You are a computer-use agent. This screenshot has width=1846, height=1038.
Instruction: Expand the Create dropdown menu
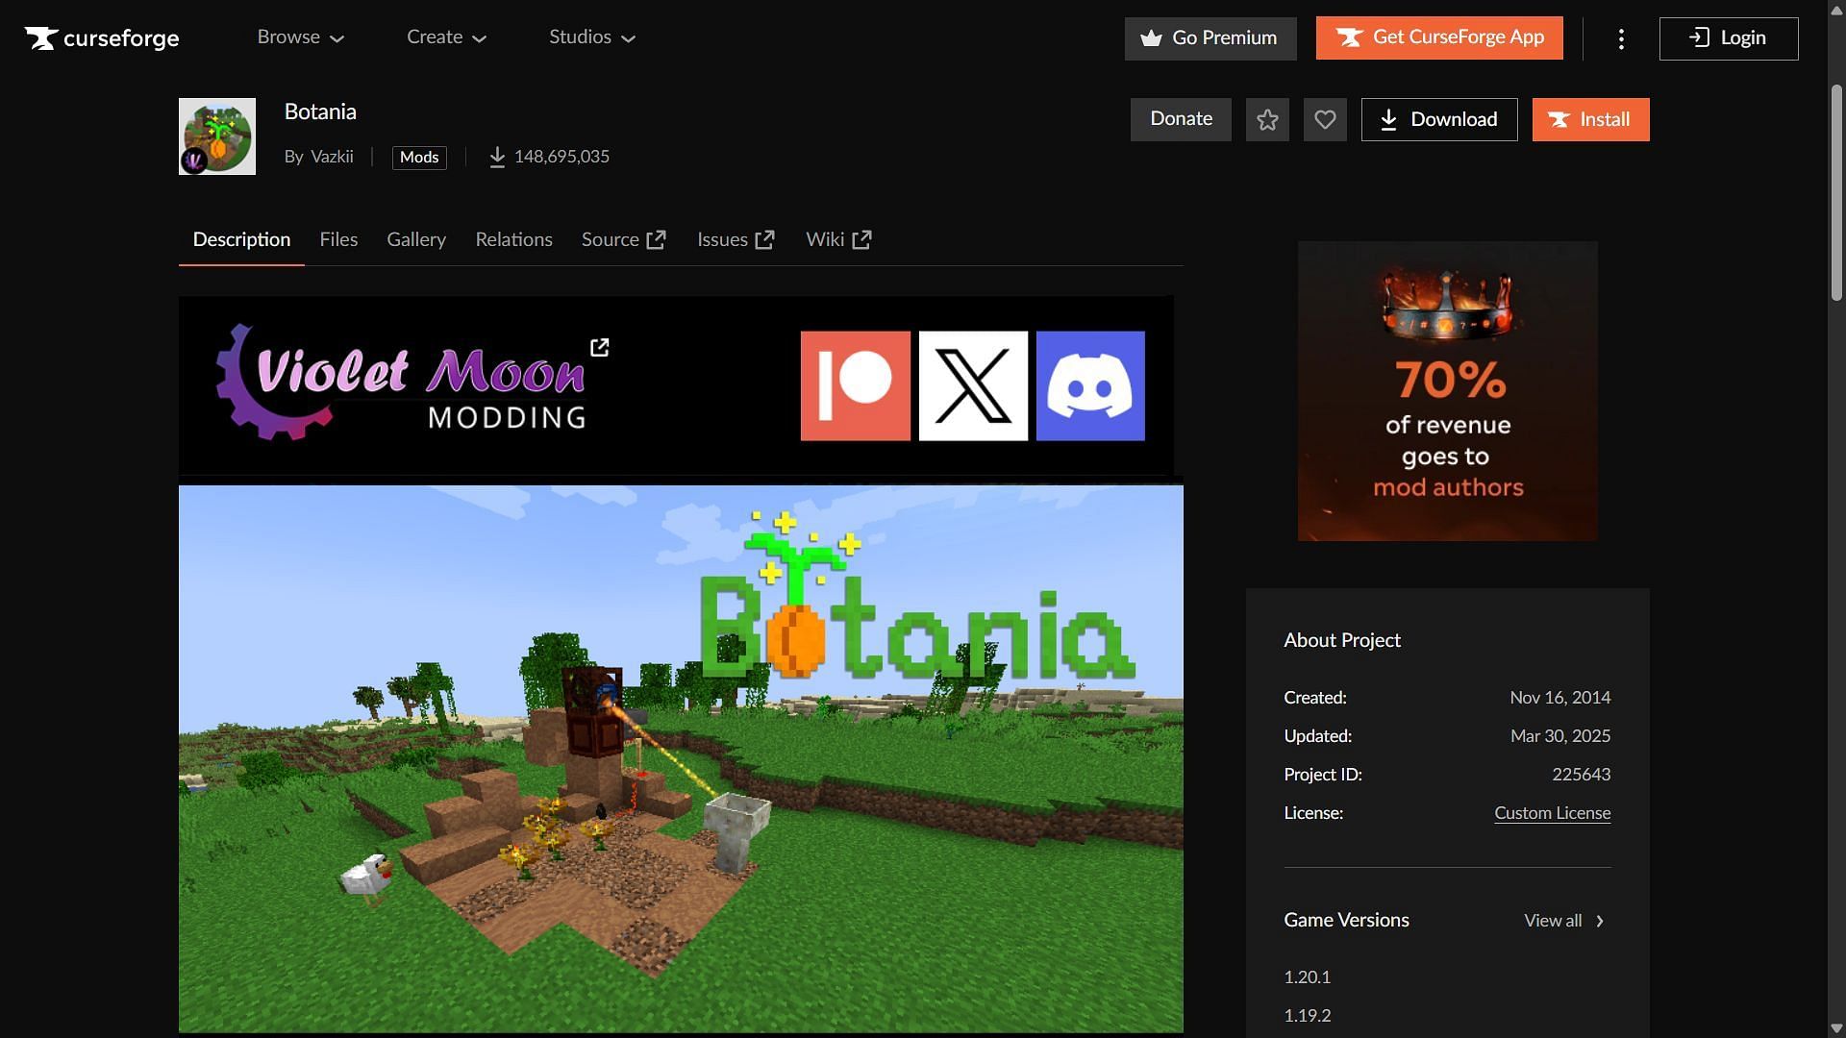tap(446, 37)
